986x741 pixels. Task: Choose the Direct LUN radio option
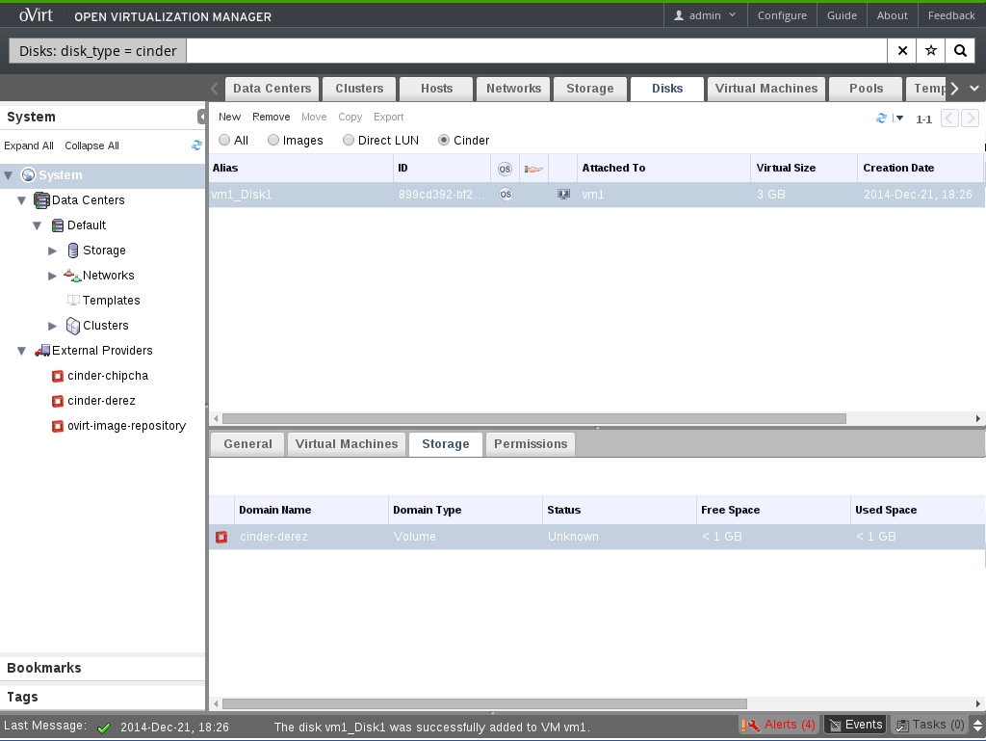click(349, 141)
